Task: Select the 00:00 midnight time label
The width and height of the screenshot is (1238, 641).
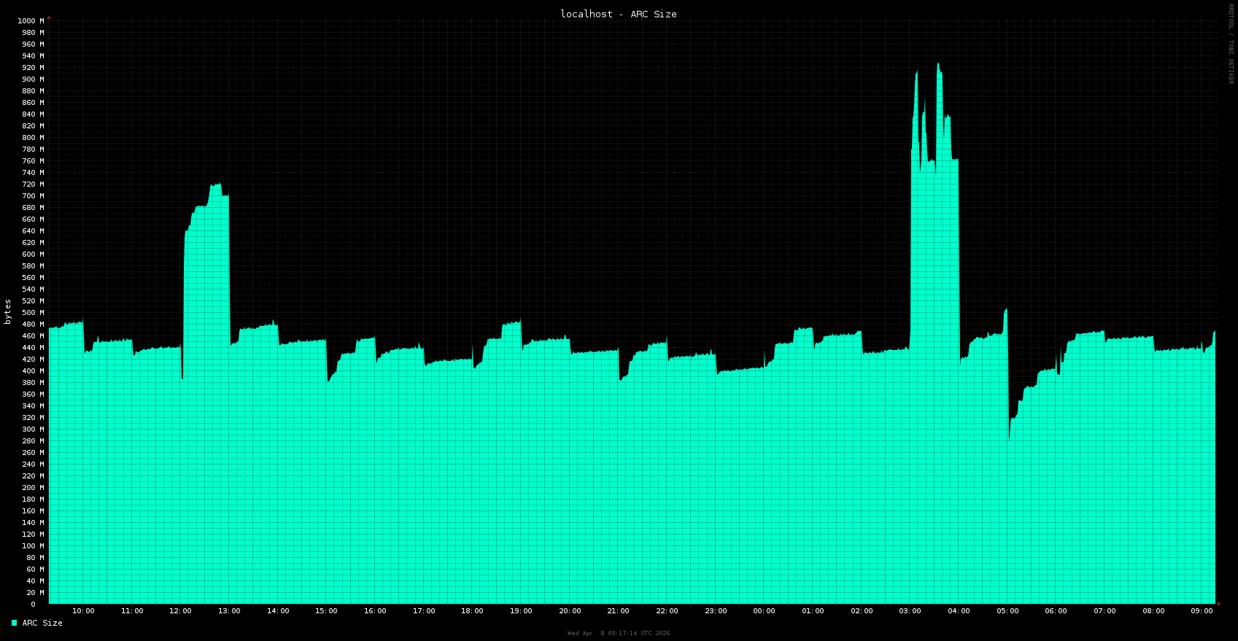Action: pos(764,611)
